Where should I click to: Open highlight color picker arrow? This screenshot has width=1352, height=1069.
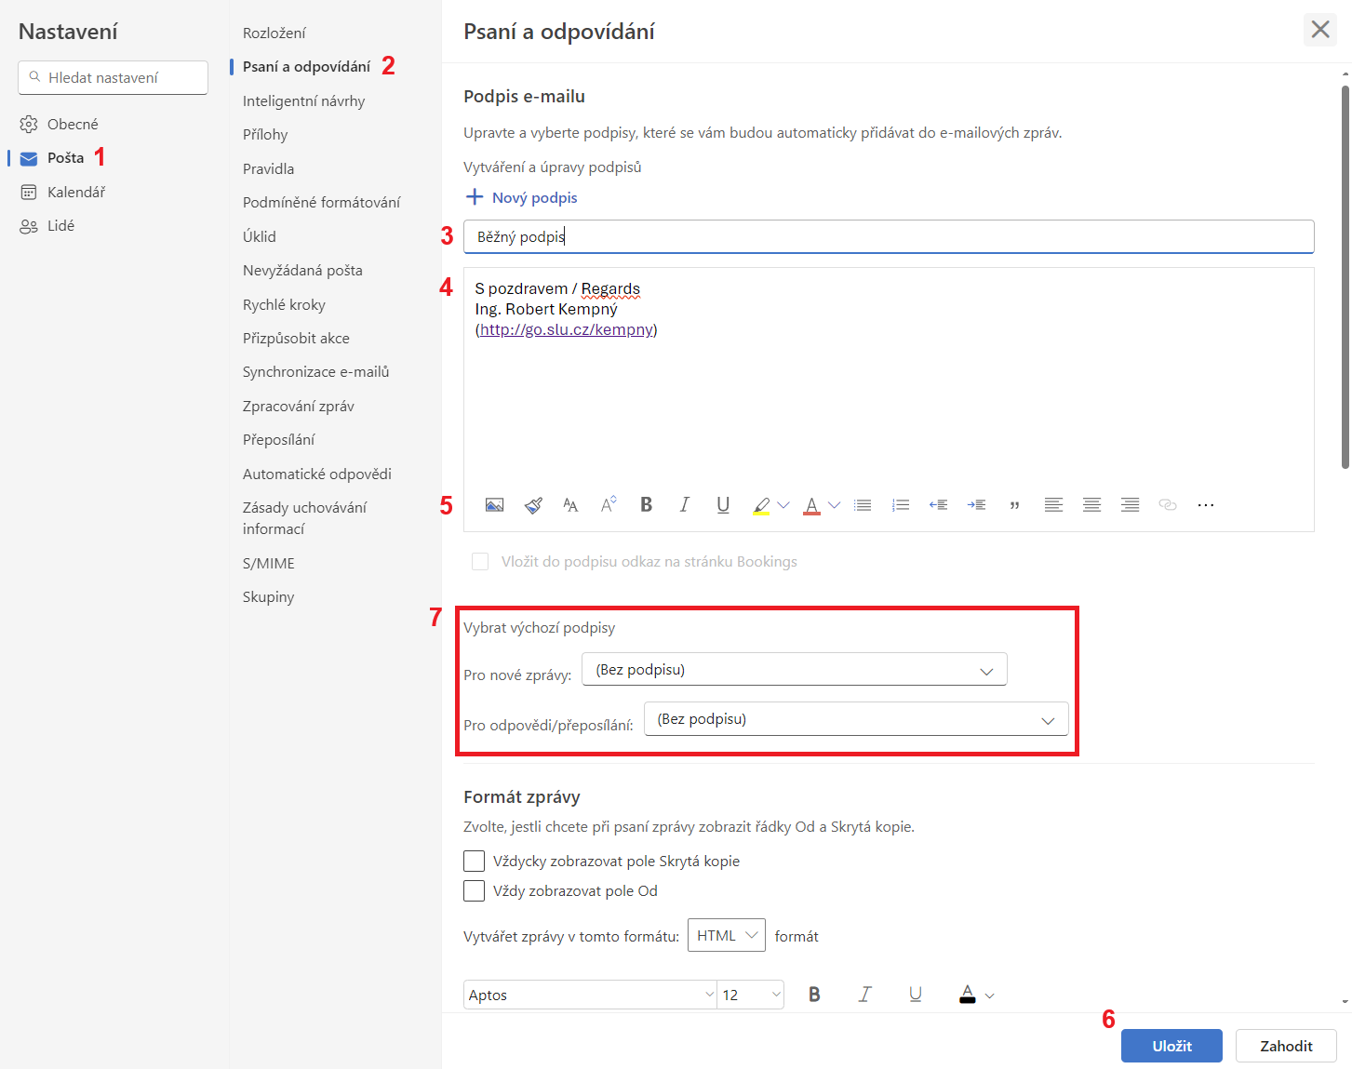pyautogui.click(x=783, y=505)
